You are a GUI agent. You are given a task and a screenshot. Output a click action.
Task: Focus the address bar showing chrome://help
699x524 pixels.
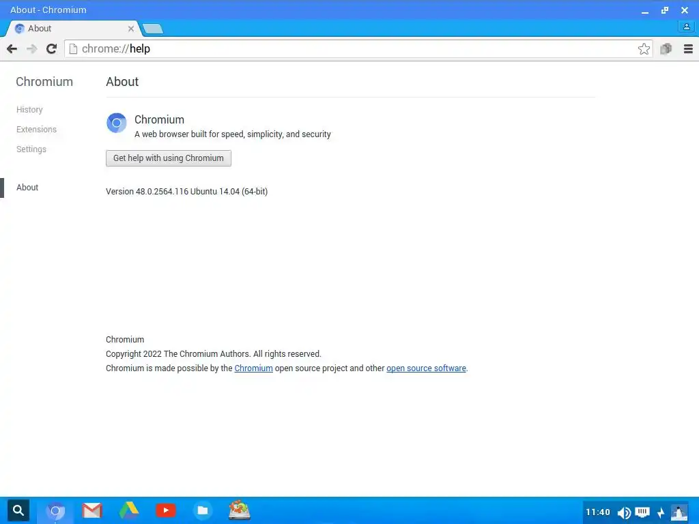click(359, 48)
